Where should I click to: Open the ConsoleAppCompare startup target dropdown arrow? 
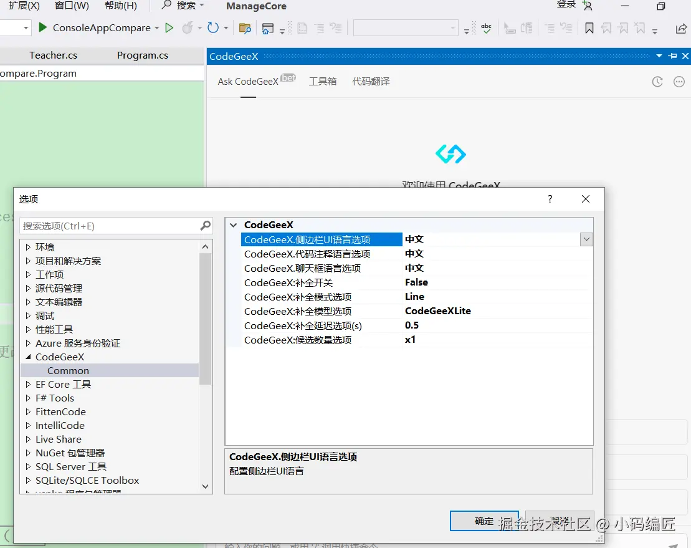(x=157, y=28)
